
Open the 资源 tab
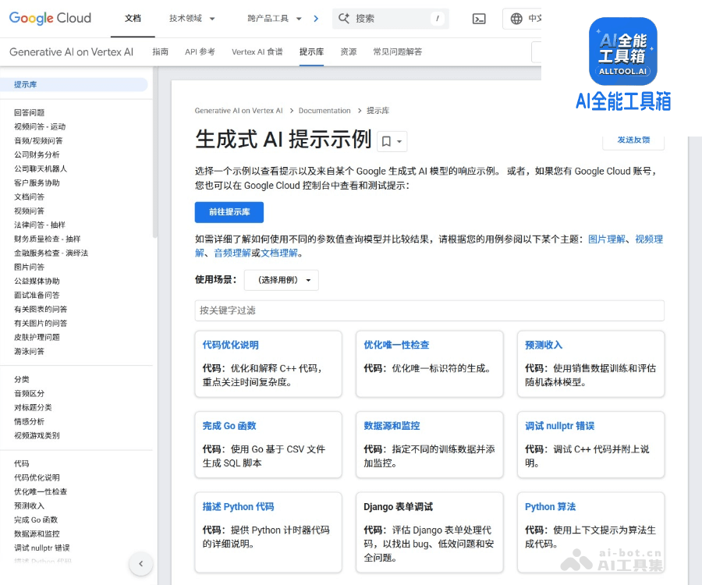tap(349, 52)
